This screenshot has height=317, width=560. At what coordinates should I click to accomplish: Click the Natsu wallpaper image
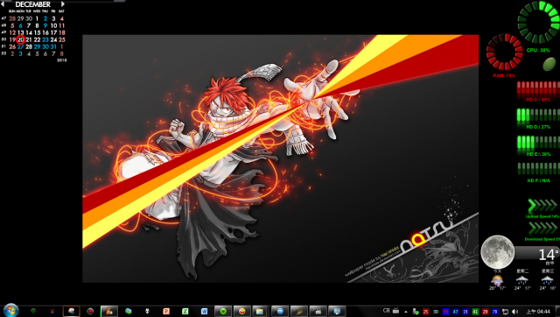[x=280, y=158]
